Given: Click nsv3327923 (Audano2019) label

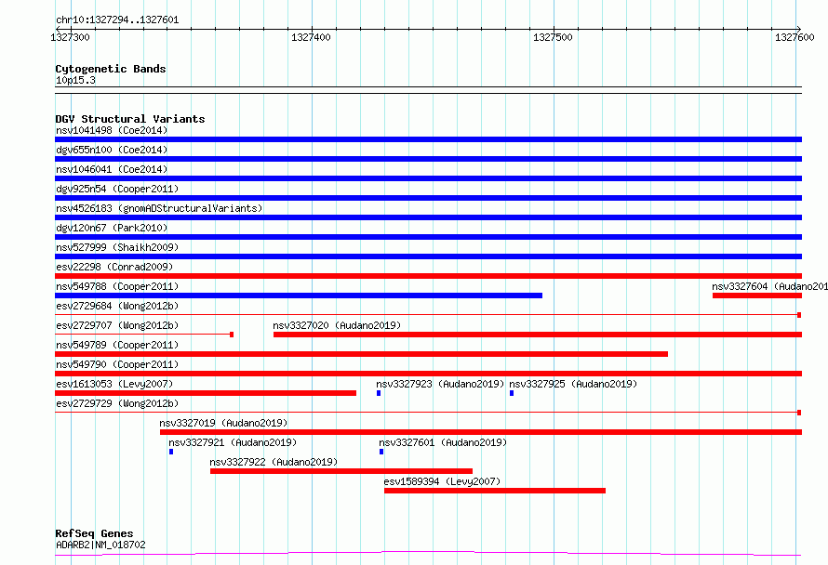Looking at the screenshot, I should [440, 384].
